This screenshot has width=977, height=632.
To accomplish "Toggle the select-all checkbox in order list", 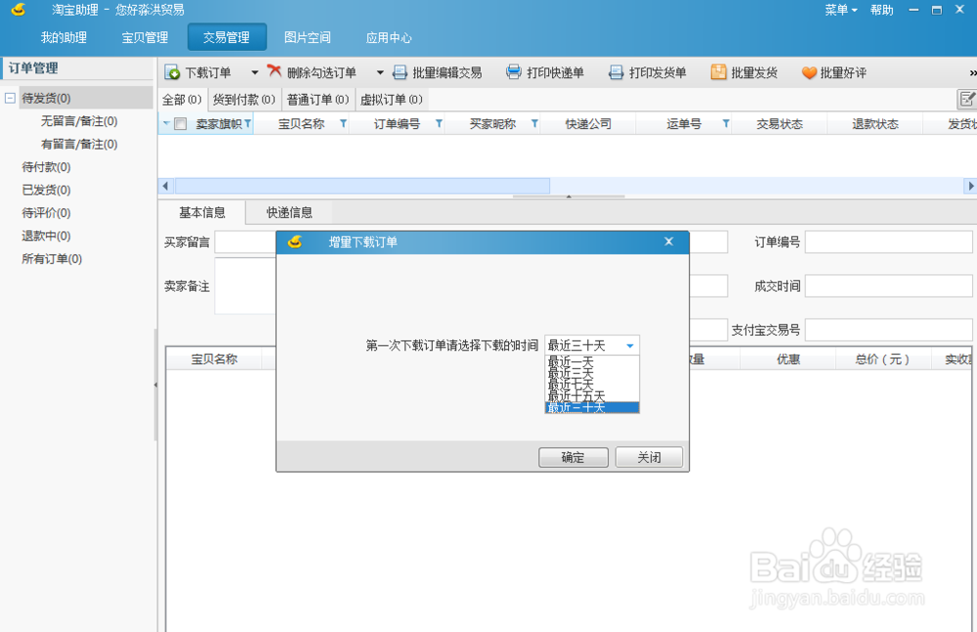I will [179, 123].
